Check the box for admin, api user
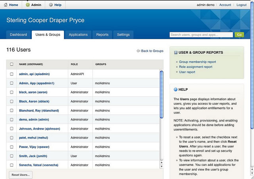The height and width of the screenshot is (179, 254). pos(12,74)
